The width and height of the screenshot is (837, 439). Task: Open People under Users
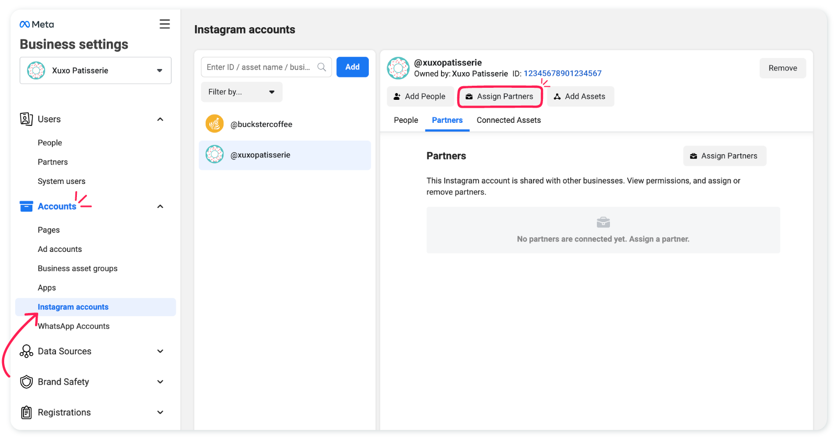(x=50, y=143)
